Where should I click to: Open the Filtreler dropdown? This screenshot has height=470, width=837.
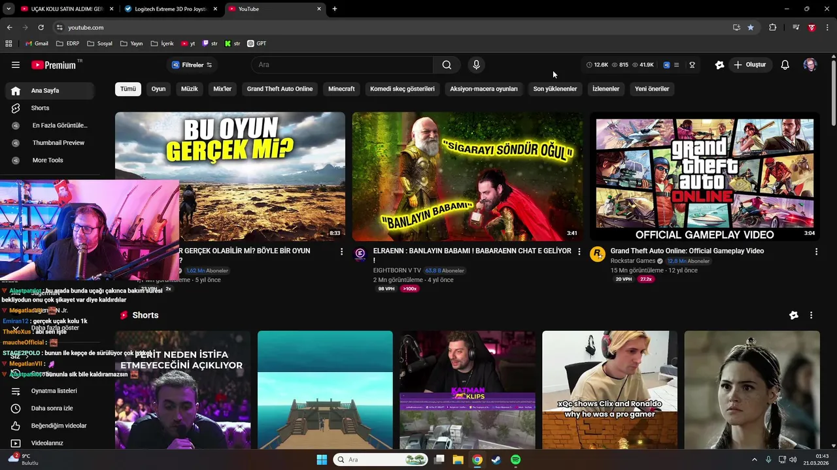(x=192, y=65)
